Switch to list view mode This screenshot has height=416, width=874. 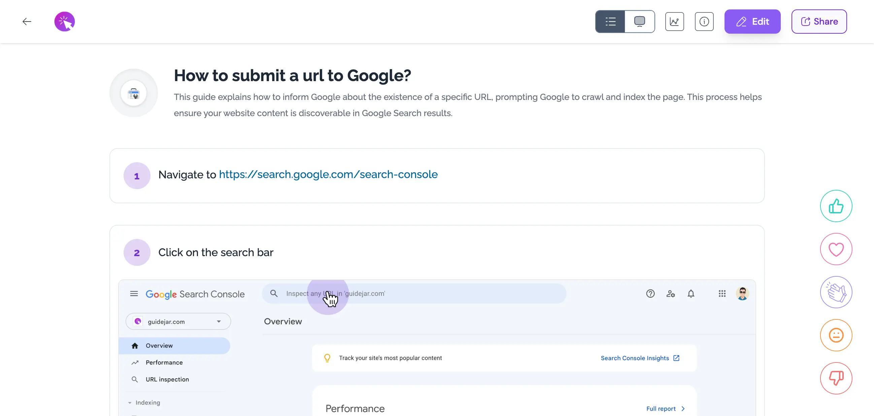610,22
